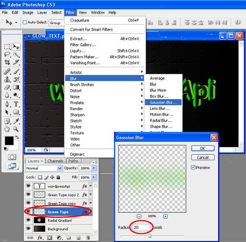
Task: Select the Zoom tool
Action: [x=16, y=129]
